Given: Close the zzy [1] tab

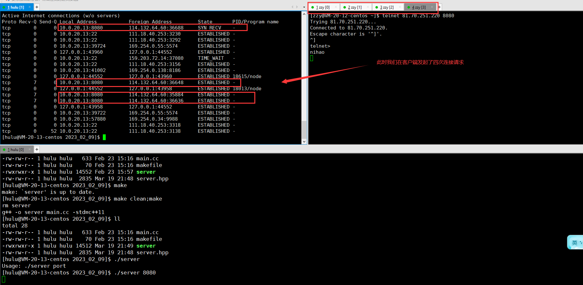Looking at the screenshot, I should (368, 7).
